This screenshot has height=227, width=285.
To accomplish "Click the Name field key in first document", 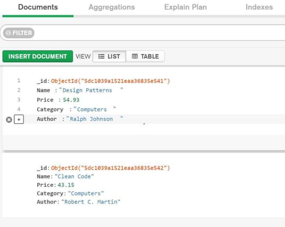I will 44,90.
